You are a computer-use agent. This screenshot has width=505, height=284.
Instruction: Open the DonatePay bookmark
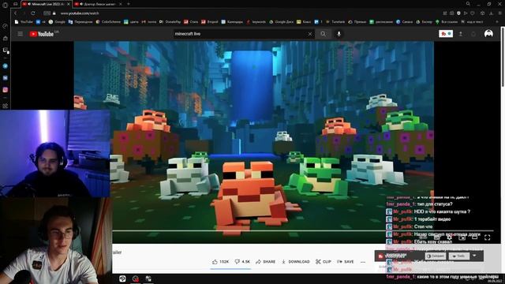170,22
